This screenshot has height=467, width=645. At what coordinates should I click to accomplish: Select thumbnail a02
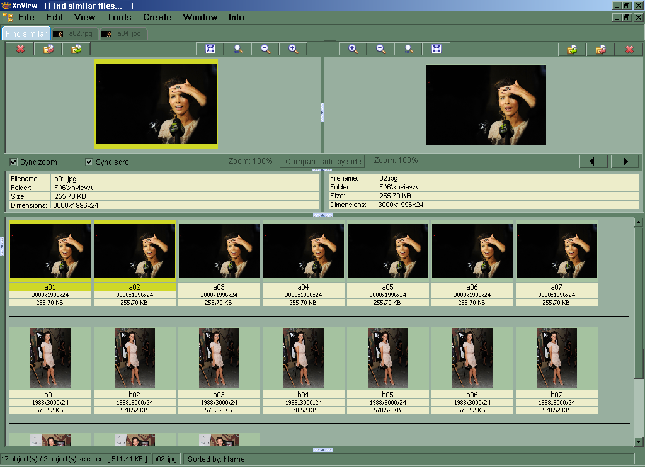point(135,263)
